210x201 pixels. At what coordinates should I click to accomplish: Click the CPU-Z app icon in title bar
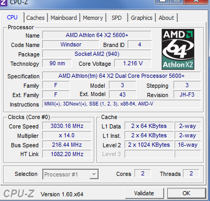point(3,2)
